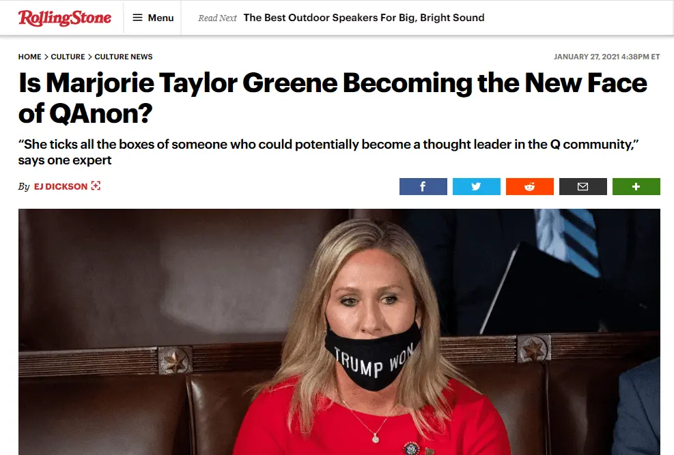
Task: Share the article on Facebook
Action: 423,186
